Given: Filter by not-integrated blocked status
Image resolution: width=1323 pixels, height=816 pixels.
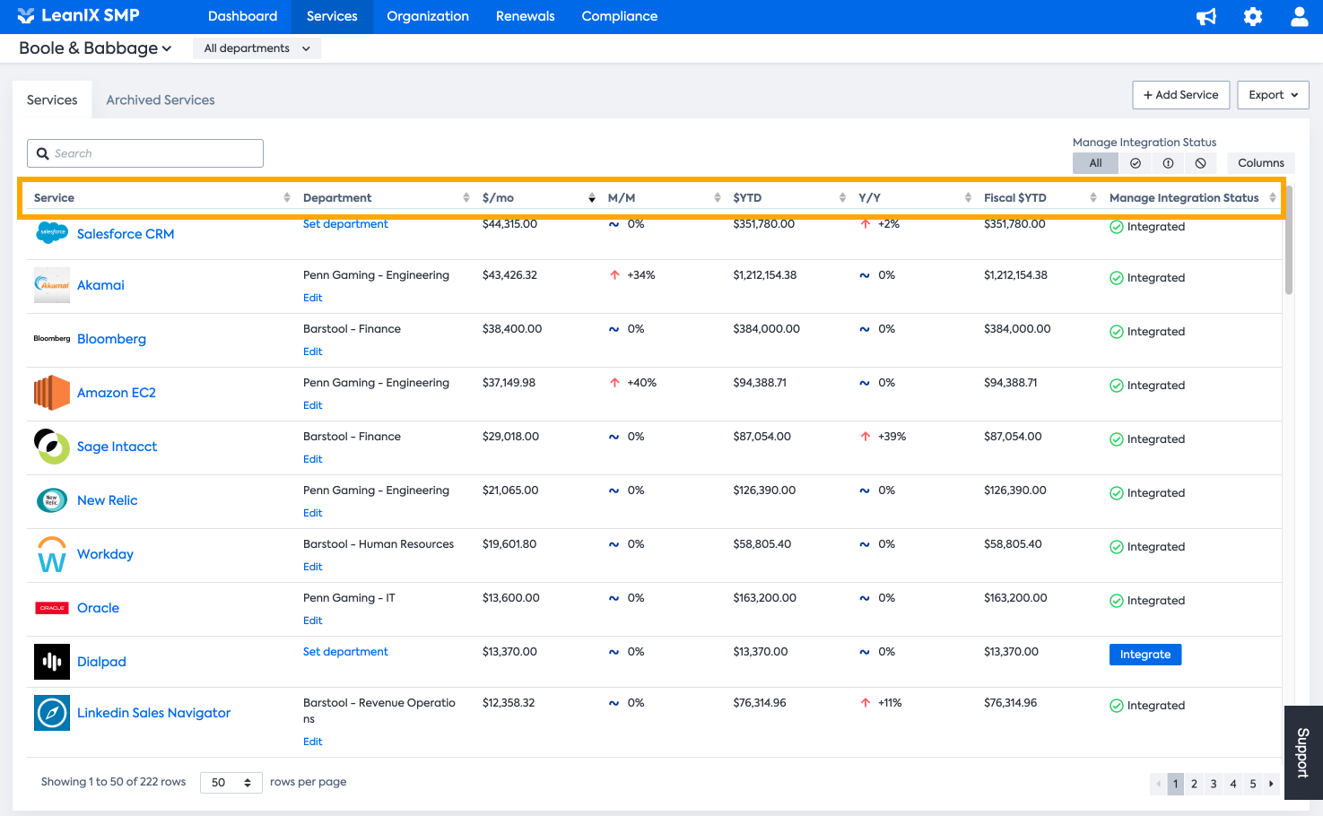Looking at the screenshot, I should (1200, 163).
